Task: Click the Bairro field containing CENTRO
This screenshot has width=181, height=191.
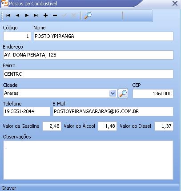Action: [88, 74]
